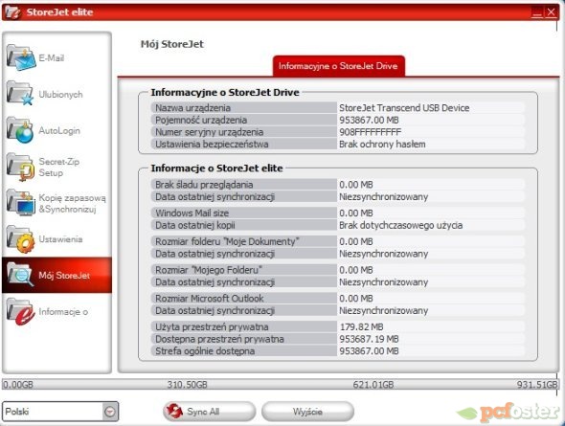This screenshot has width=565, height=426.
Task: Click the Mój StoreJet page heading
Action: (x=171, y=44)
